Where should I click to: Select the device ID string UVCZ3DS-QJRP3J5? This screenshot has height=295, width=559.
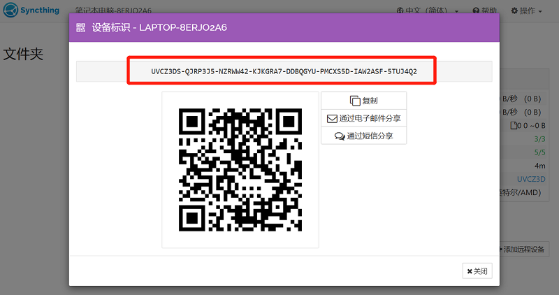[x=284, y=71]
